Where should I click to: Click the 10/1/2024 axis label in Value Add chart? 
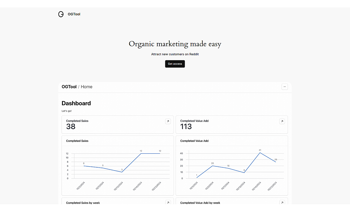pos(194,186)
